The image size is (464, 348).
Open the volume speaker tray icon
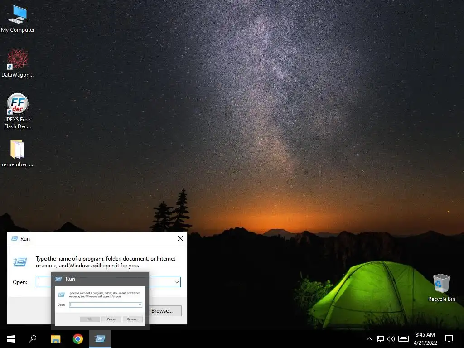coord(391,339)
